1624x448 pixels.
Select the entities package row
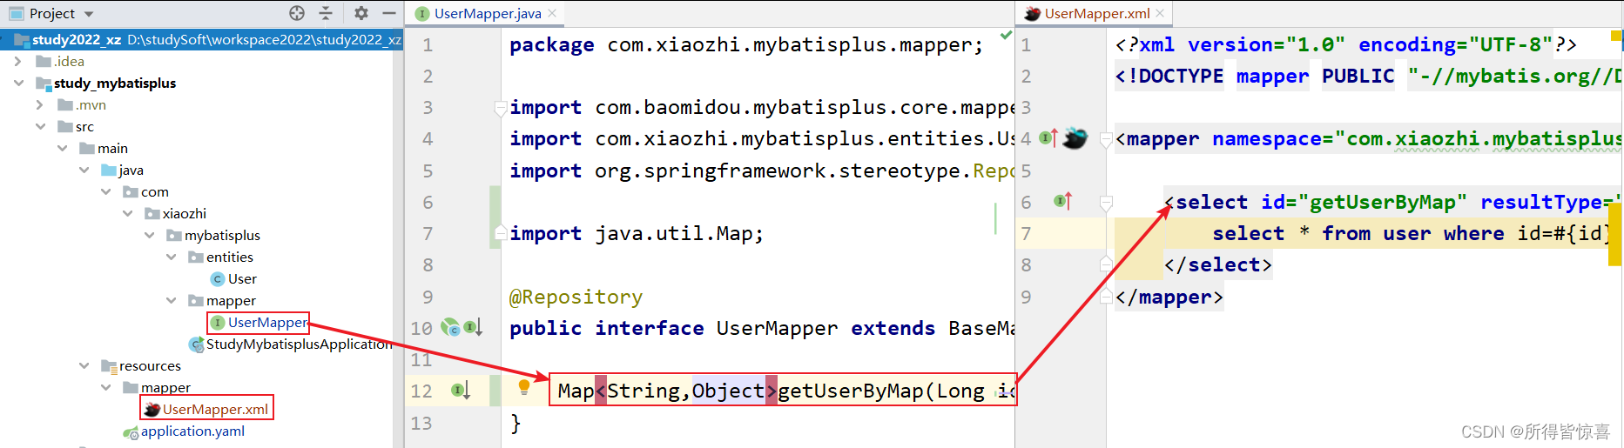pyautogui.click(x=201, y=257)
